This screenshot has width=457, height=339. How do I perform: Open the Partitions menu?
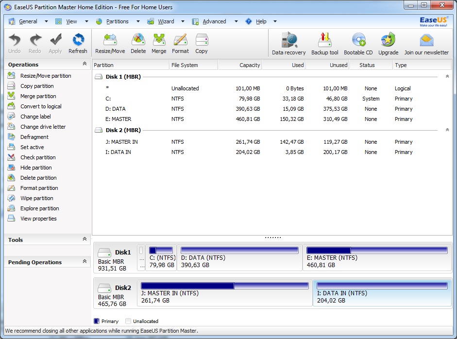[x=117, y=21]
